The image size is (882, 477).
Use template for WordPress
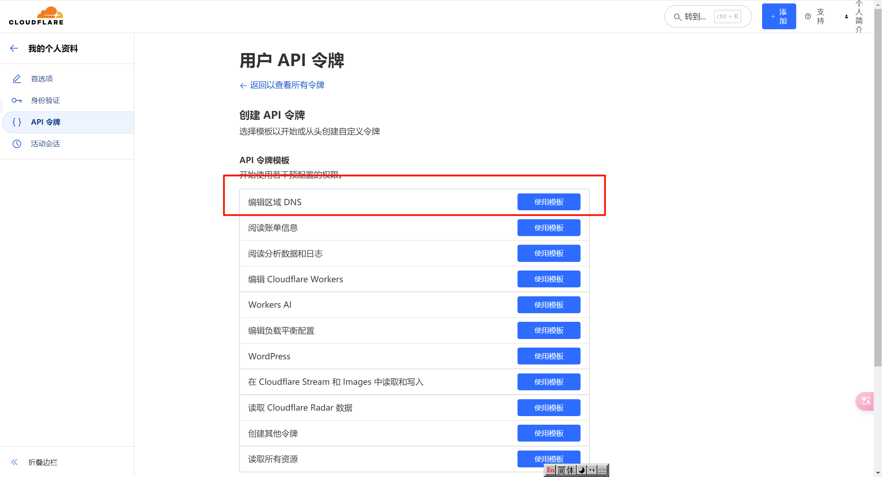(548, 356)
